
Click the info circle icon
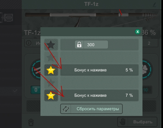(x=29, y=43)
